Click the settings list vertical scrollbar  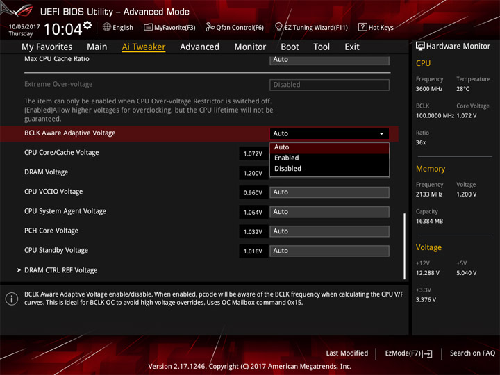click(x=404, y=246)
